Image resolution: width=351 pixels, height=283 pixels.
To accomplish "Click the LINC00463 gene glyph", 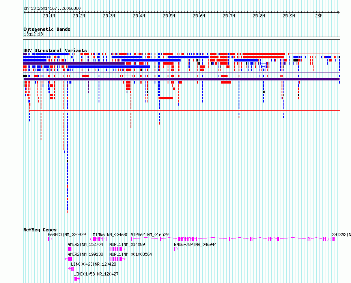I will tap(71, 269).
